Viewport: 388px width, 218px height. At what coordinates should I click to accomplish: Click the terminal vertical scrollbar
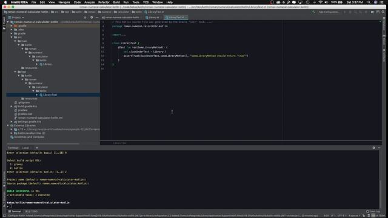[x=380, y=194]
